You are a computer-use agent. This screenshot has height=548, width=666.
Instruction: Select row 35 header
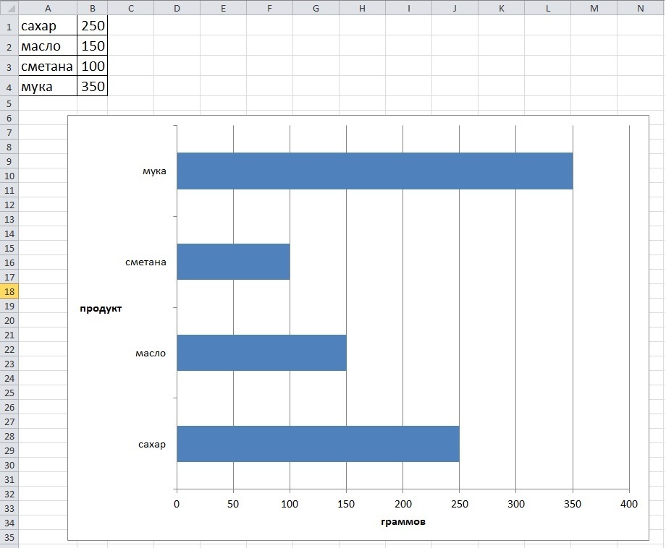coord(9,537)
